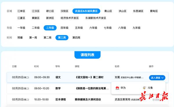Select the 江岸区 district filter

point(21,11)
